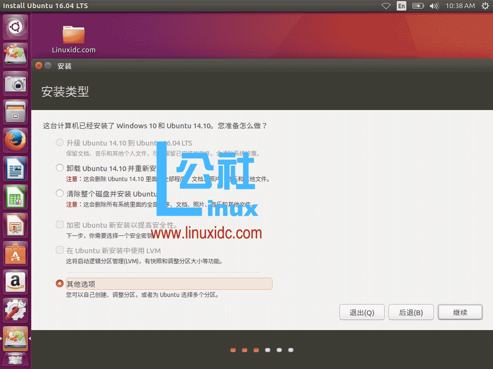
Task: Click 后退(B) to go back a step
Action: (411, 312)
